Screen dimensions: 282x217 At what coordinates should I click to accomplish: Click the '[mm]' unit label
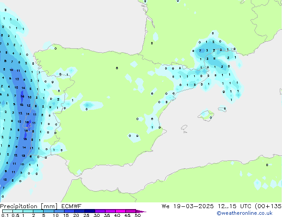[x=49, y=206]
